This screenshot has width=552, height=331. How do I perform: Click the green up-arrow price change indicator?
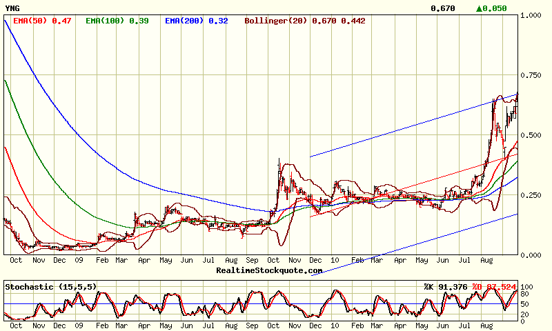pyautogui.click(x=491, y=8)
